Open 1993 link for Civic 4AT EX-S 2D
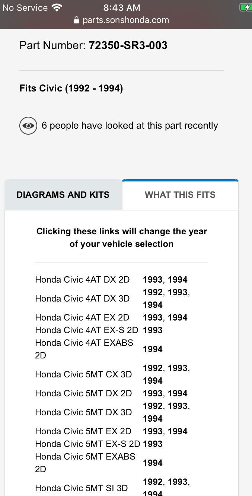This screenshot has width=252, height=496. tap(153, 330)
